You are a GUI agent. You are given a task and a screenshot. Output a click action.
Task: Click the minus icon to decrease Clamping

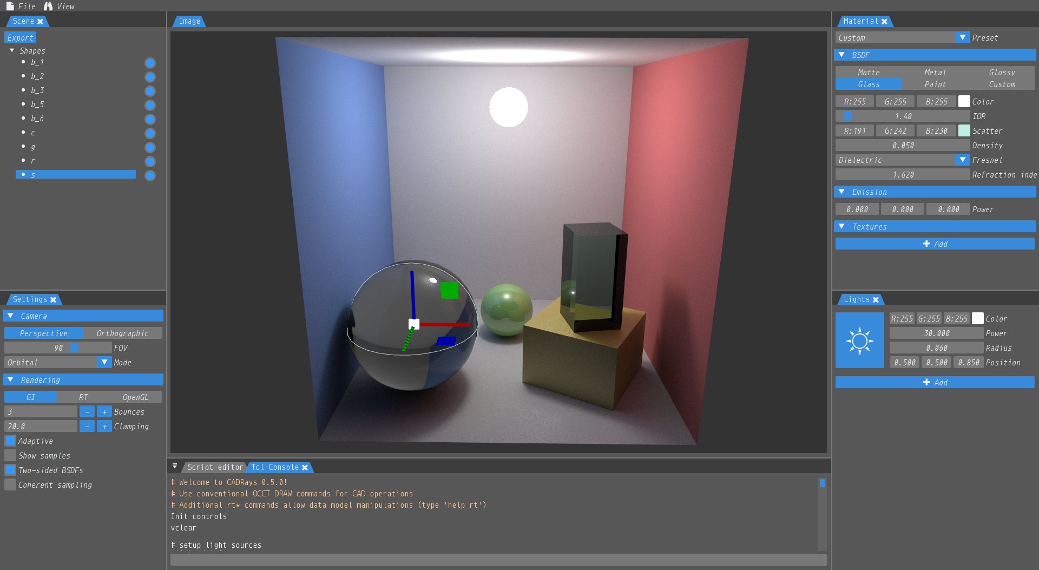pos(87,427)
